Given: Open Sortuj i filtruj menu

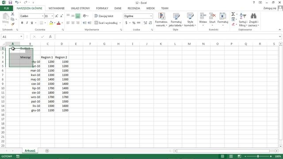Looking at the screenshot, I should [243, 19].
